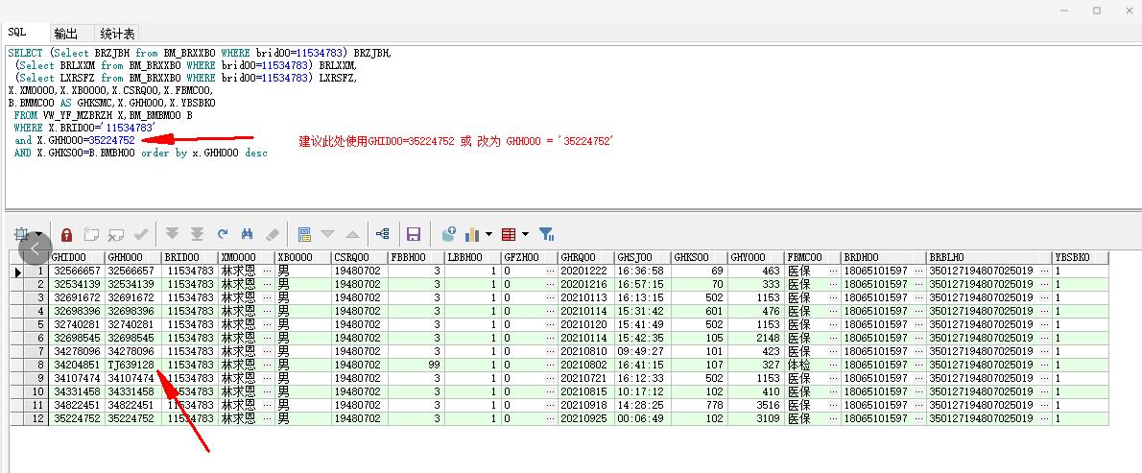Click the fetch next page icon
This screenshot has height=473, width=1142.
172,234
